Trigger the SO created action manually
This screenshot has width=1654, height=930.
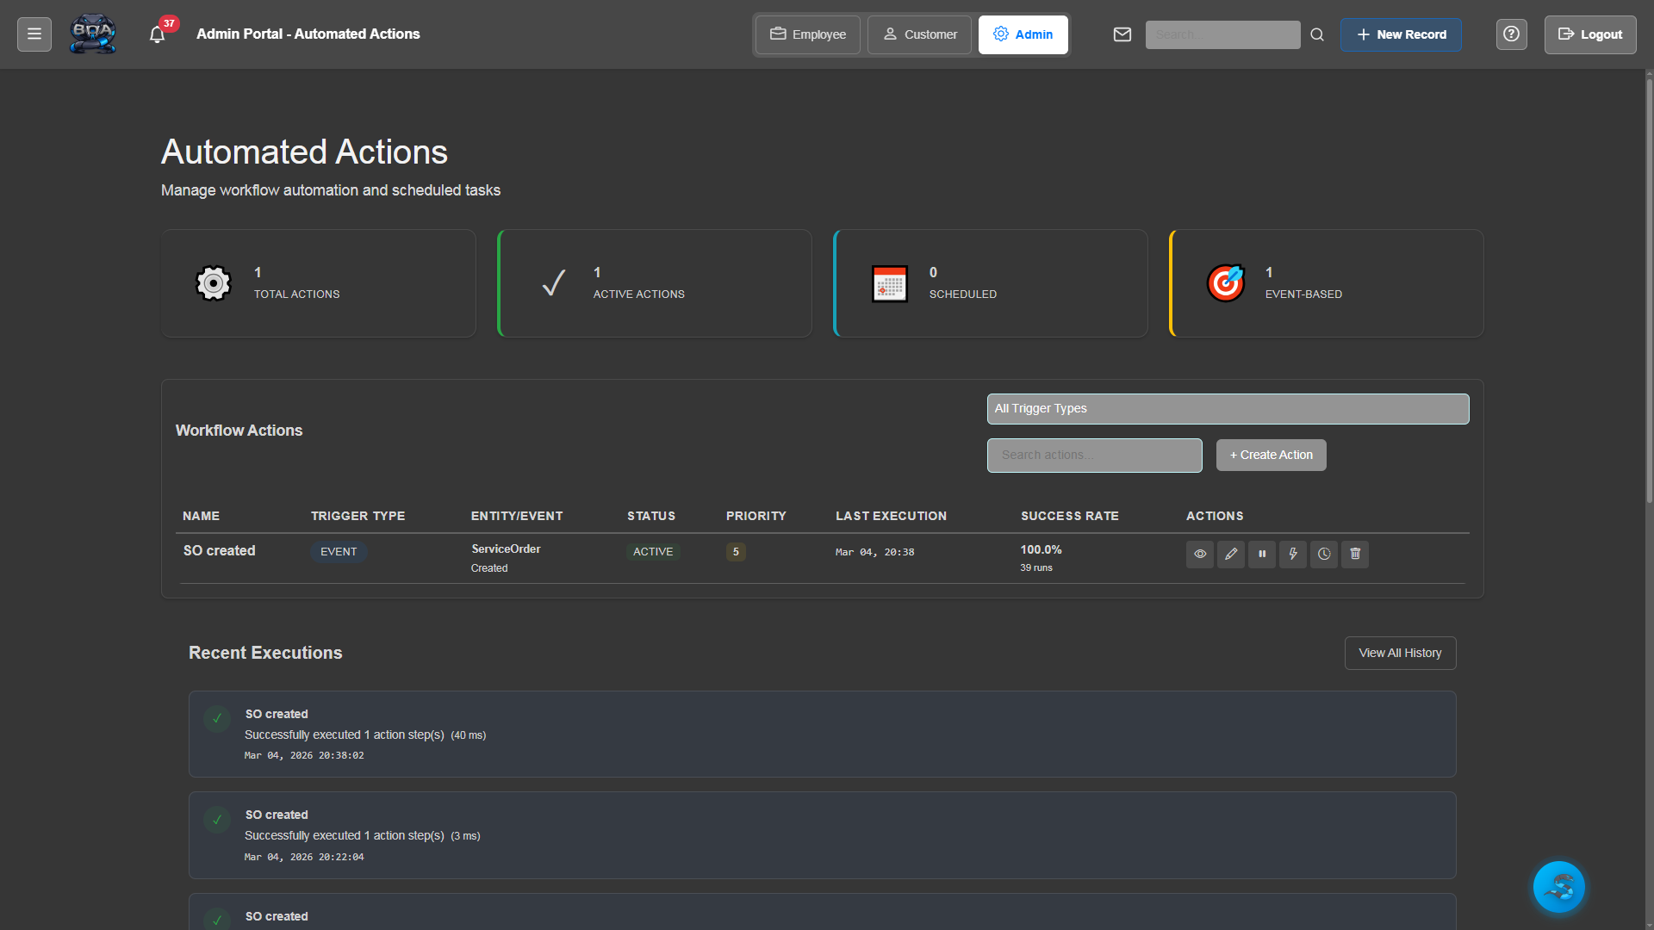[x=1292, y=555]
